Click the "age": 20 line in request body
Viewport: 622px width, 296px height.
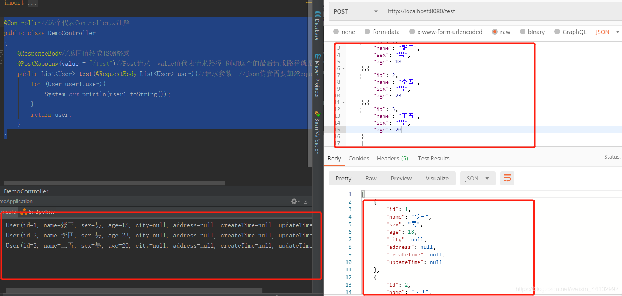[387, 129]
